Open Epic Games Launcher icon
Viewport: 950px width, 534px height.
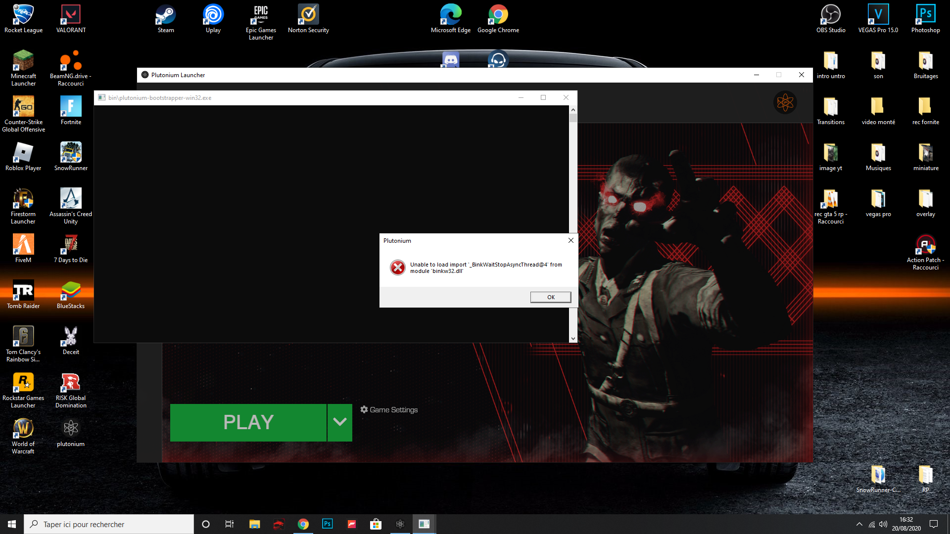(261, 22)
